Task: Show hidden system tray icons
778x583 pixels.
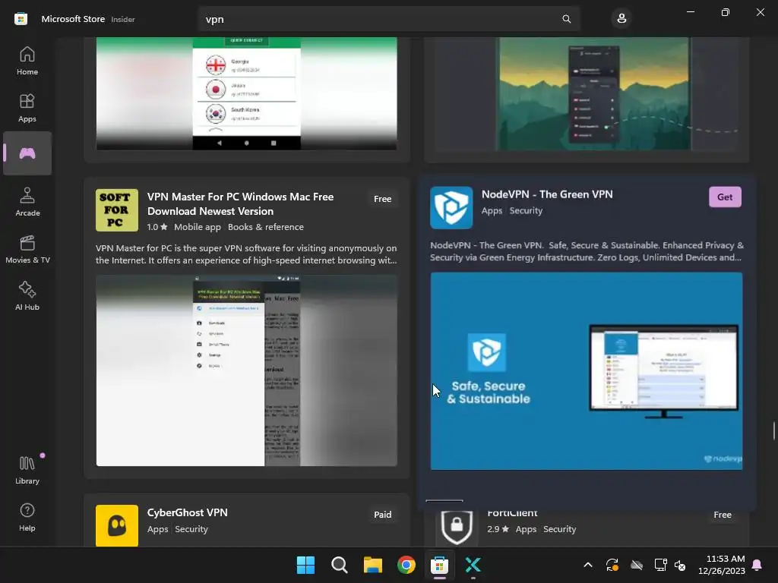Action: tap(588, 565)
